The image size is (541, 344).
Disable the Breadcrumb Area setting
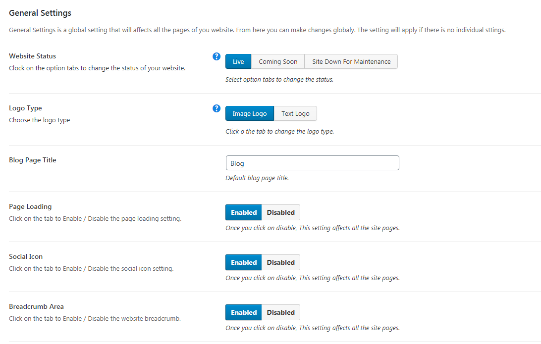281,312
